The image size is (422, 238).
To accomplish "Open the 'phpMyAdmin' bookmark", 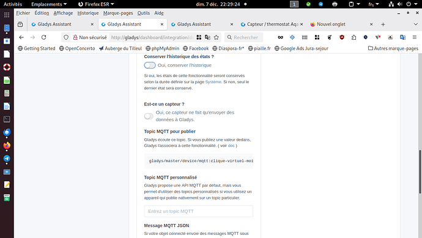I will pyautogui.click(x=162, y=48).
